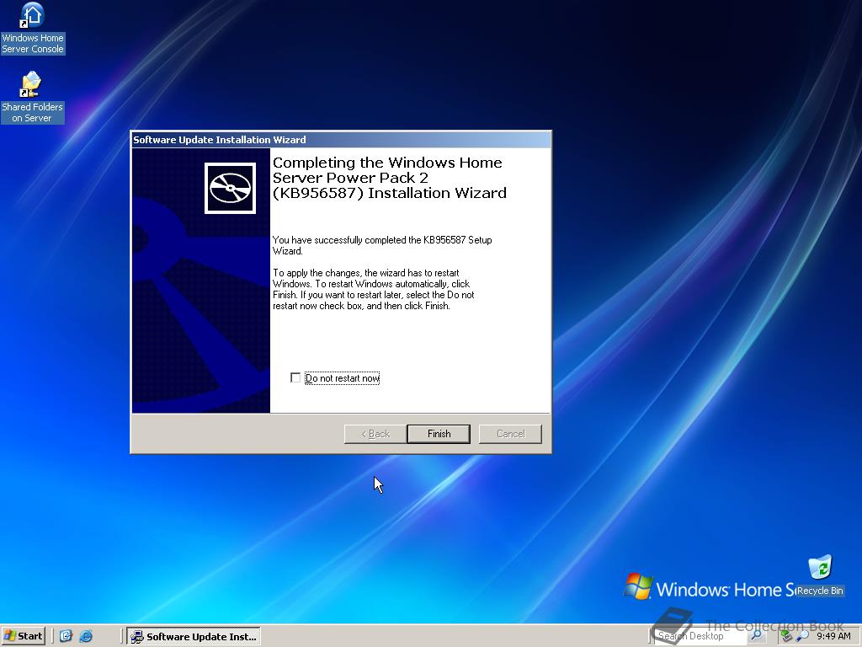
Task: Click the magnifier tray icon beside the clock
Action: coord(802,637)
